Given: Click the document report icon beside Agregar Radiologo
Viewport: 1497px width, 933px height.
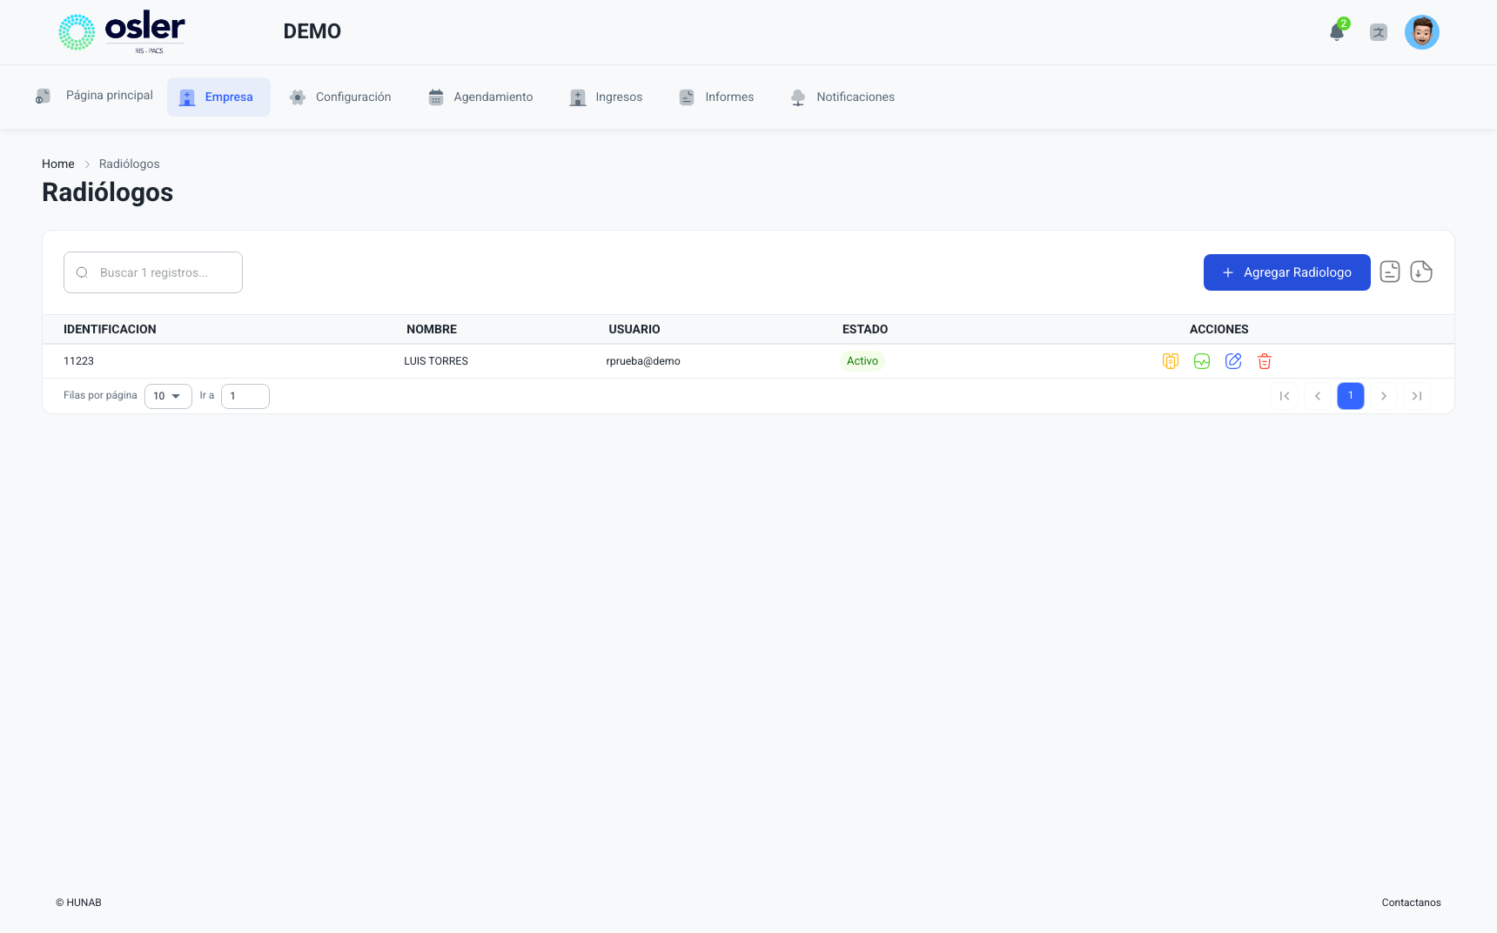Looking at the screenshot, I should coord(1390,272).
